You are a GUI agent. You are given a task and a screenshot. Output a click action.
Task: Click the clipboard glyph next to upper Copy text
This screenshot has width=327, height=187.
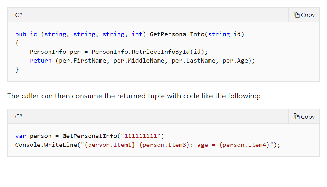[296, 14]
